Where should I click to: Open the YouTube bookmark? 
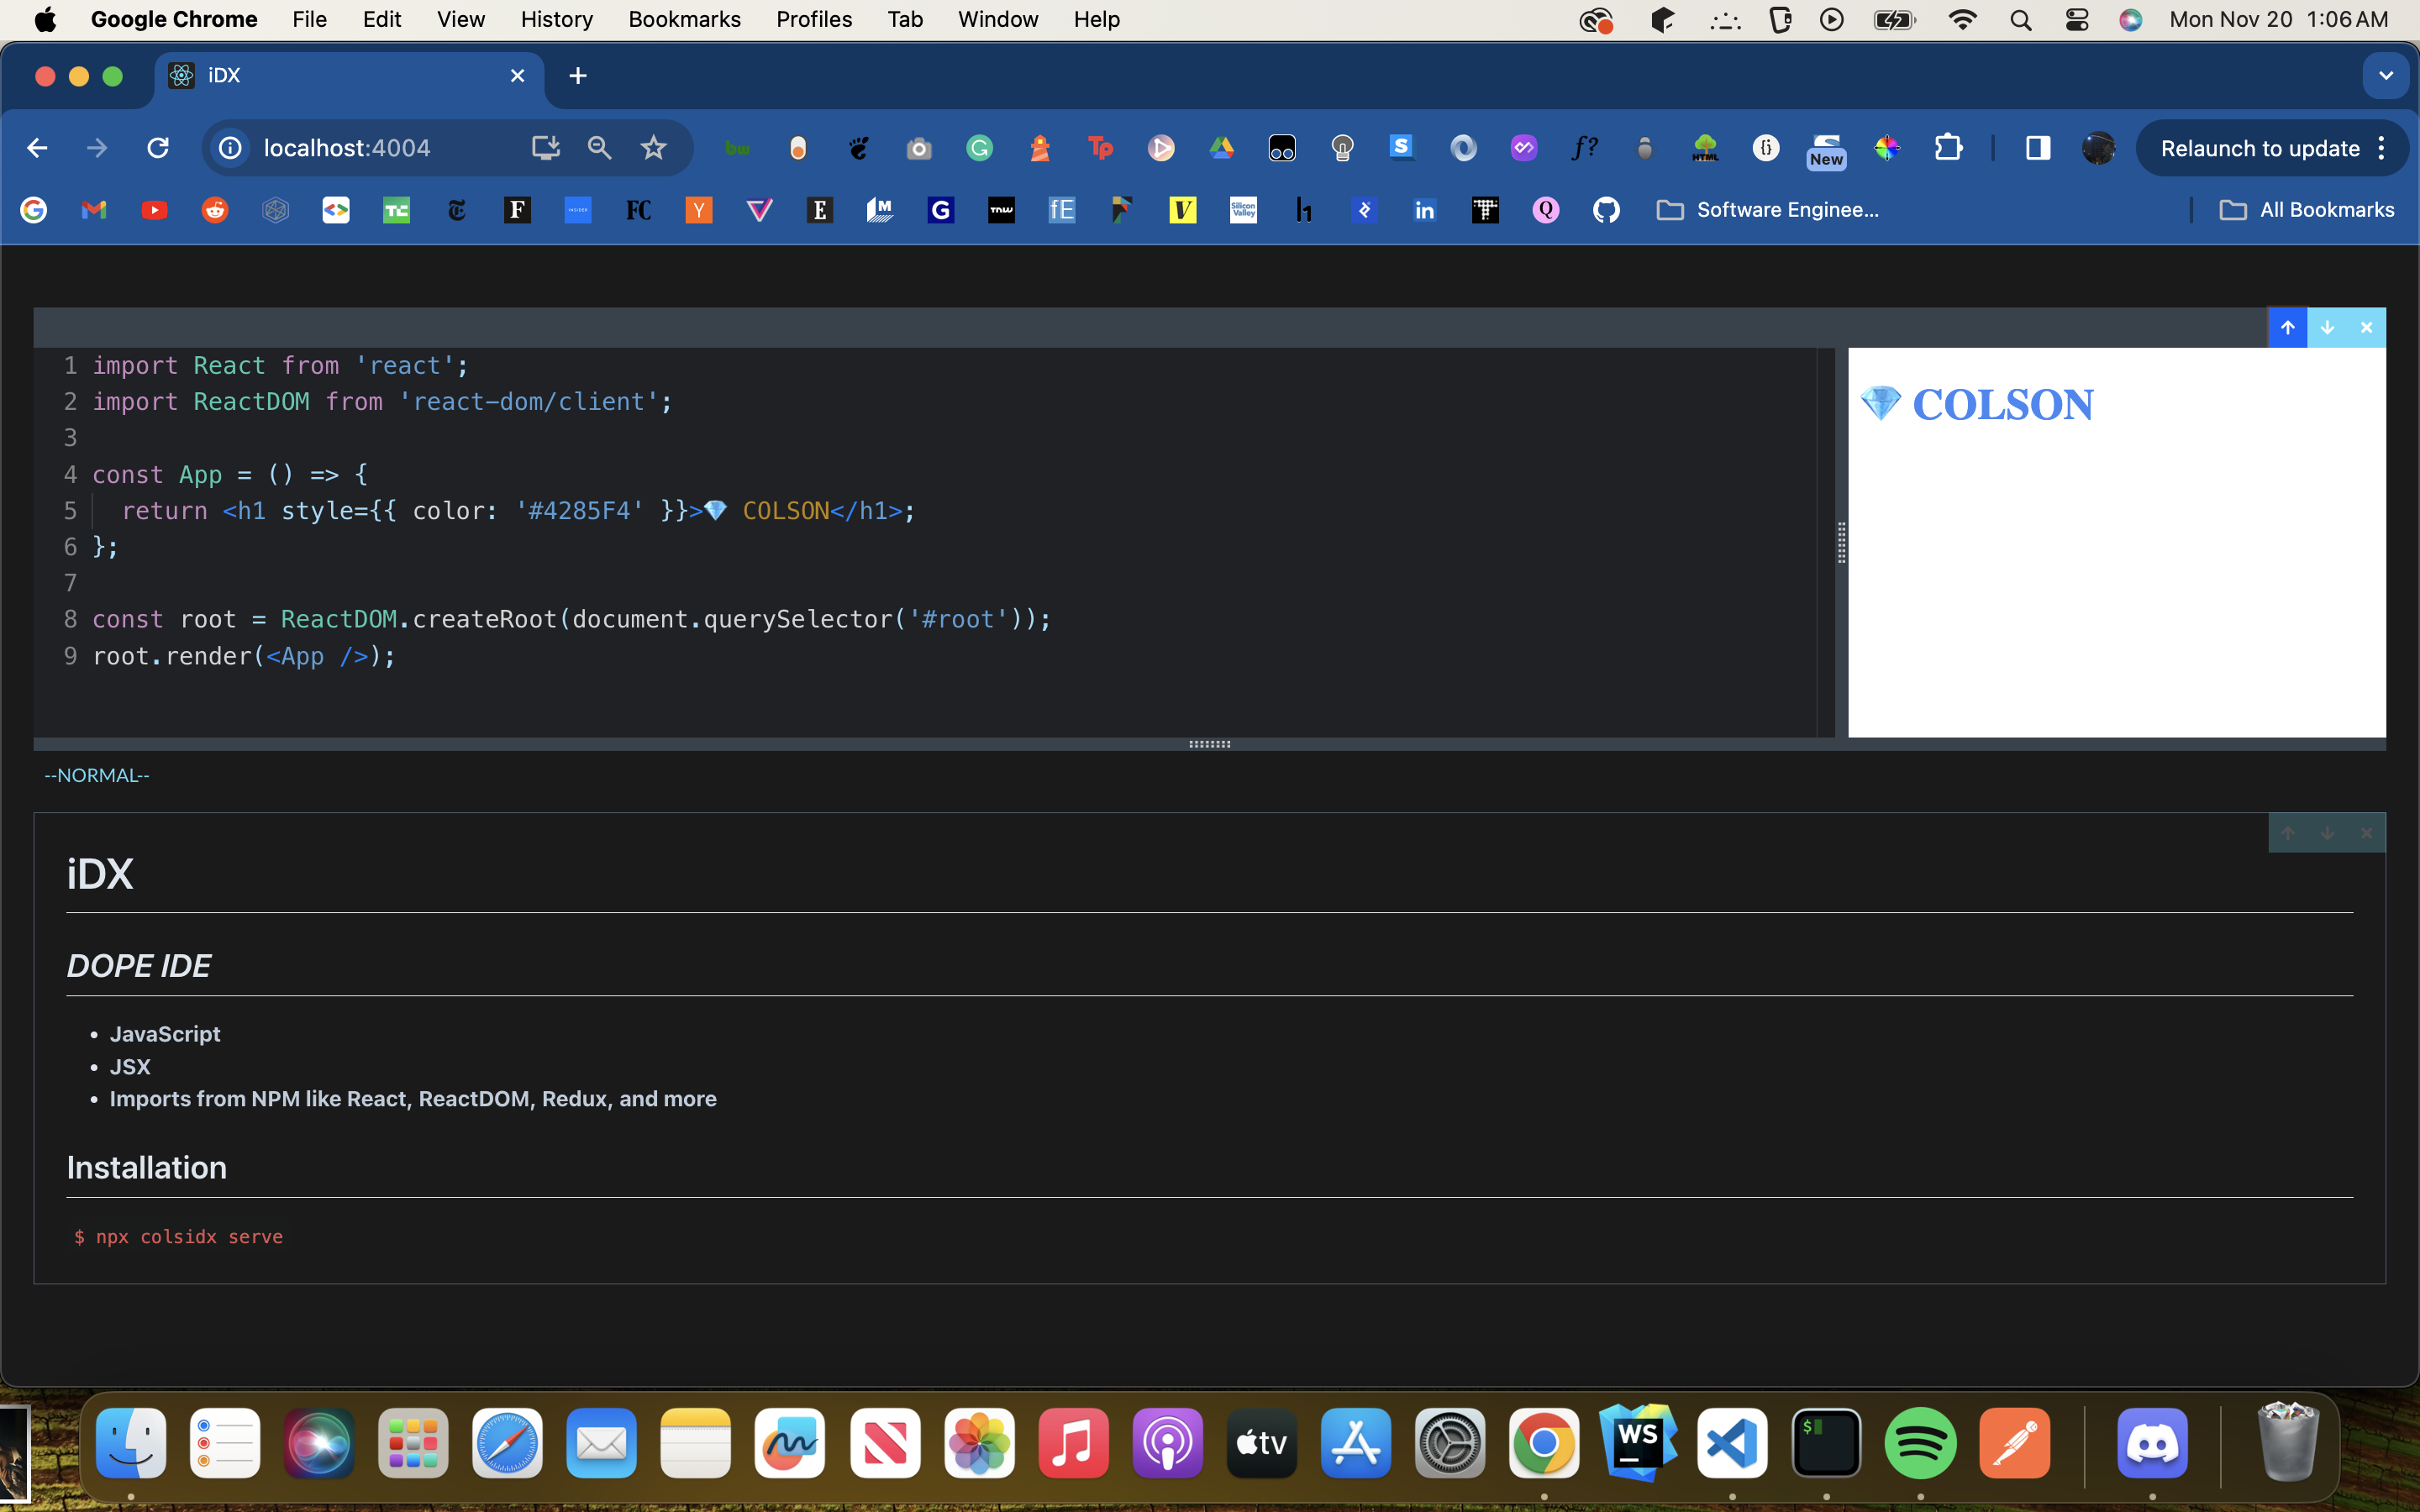click(x=154, y=210)
